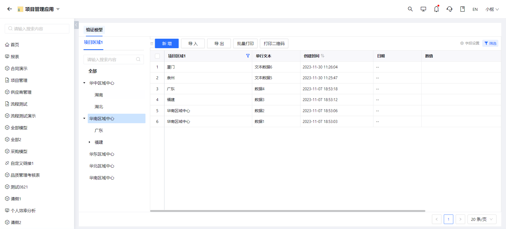Image resolution: width=506 pixels, height=229 pixels.
Task: Select 广东 in the tree
Action: tap(99, 130)
